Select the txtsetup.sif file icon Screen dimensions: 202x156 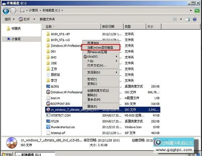pos(48,133)
